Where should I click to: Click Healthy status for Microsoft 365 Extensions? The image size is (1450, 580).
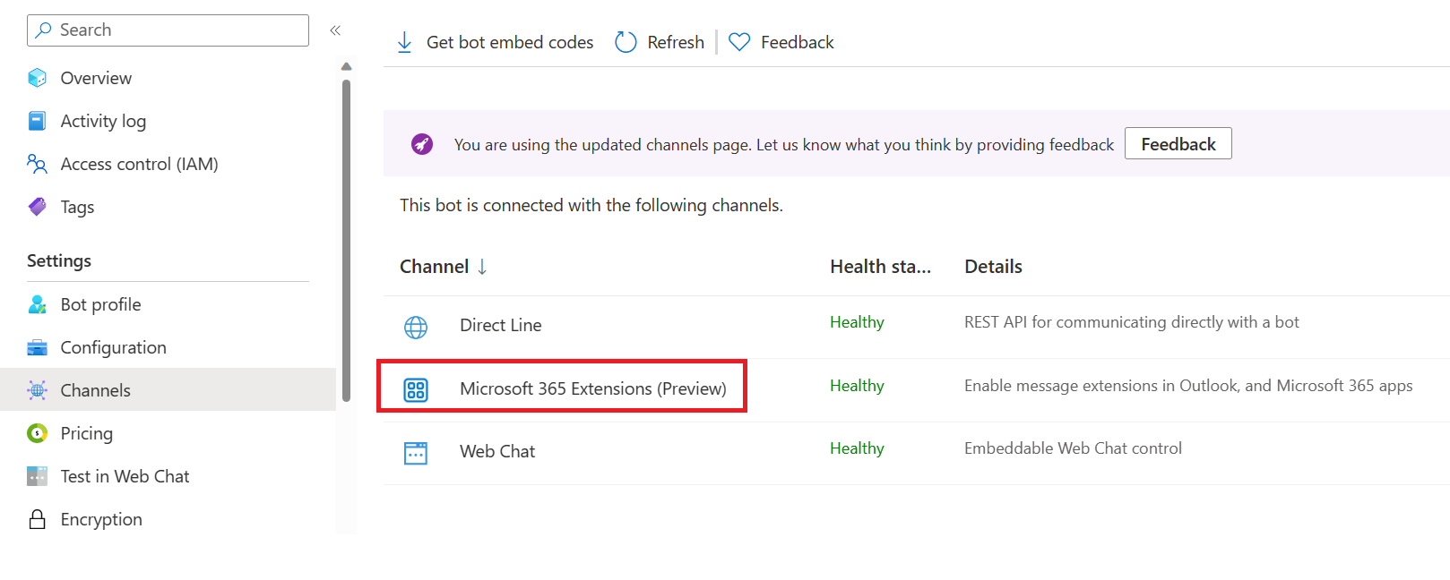click(x=857, y=386)
